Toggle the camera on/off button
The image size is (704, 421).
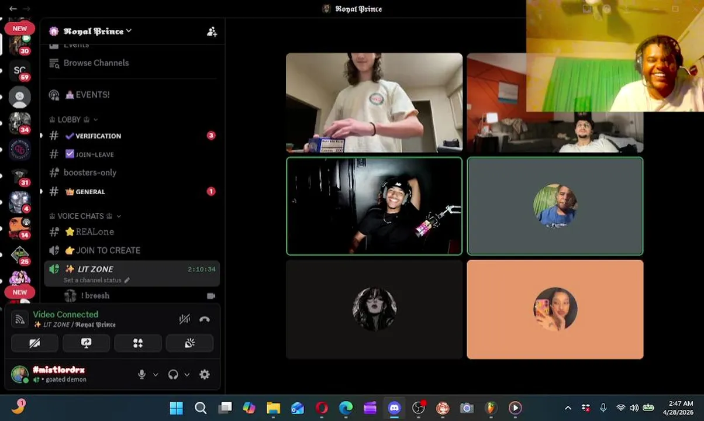34,343
